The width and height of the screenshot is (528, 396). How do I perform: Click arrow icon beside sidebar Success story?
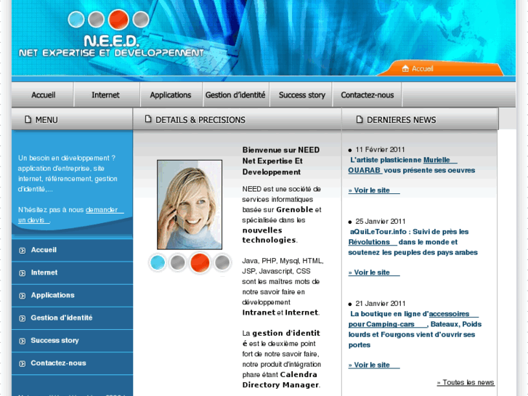(23, 341)
